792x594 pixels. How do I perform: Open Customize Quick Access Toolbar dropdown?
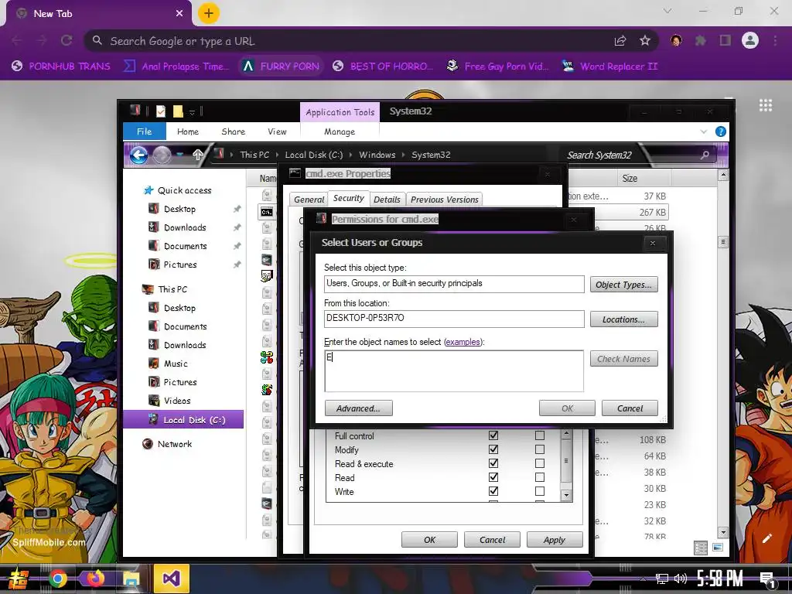coord(192,111)
